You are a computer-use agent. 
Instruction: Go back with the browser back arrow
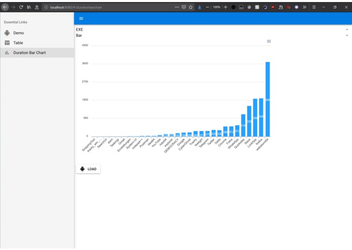tap(5, 7)
